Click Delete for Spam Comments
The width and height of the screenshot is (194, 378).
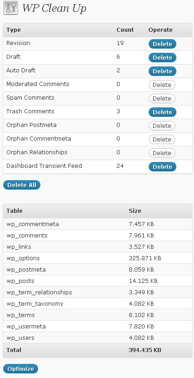[162, 98]
